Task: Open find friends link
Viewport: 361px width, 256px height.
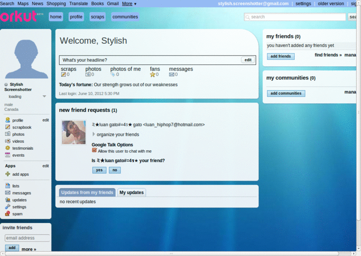Action: coord(328,55)
